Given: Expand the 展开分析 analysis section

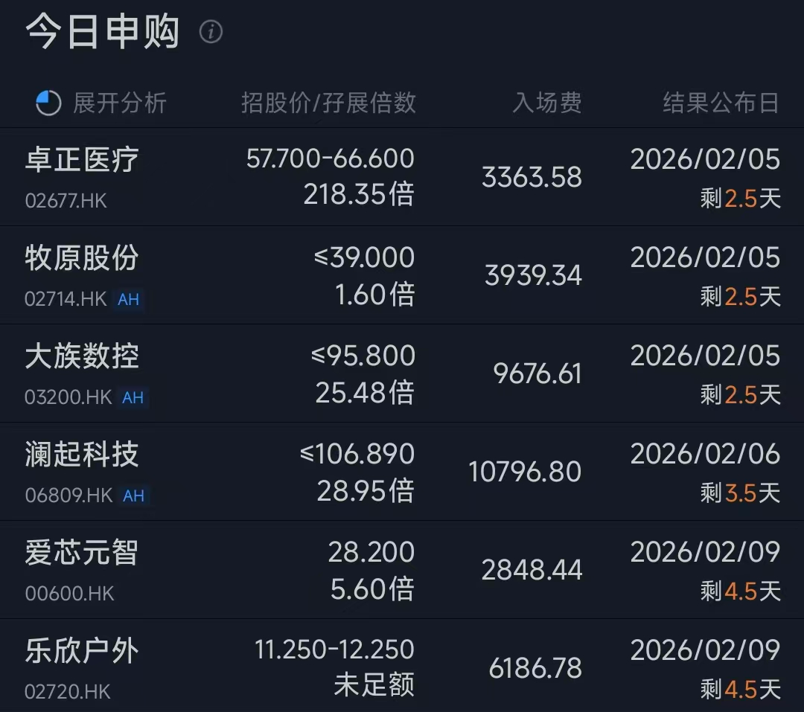Looking at the screenshot, I should point(119,103).
